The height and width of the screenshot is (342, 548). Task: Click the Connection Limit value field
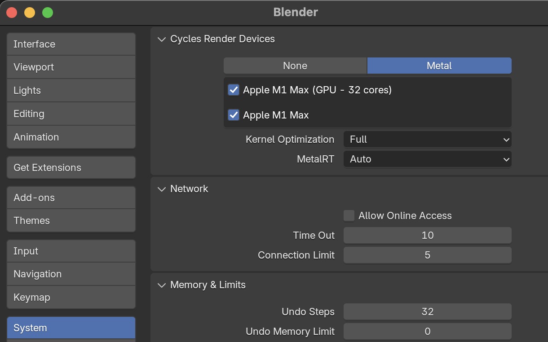click(x=427, y=255)
